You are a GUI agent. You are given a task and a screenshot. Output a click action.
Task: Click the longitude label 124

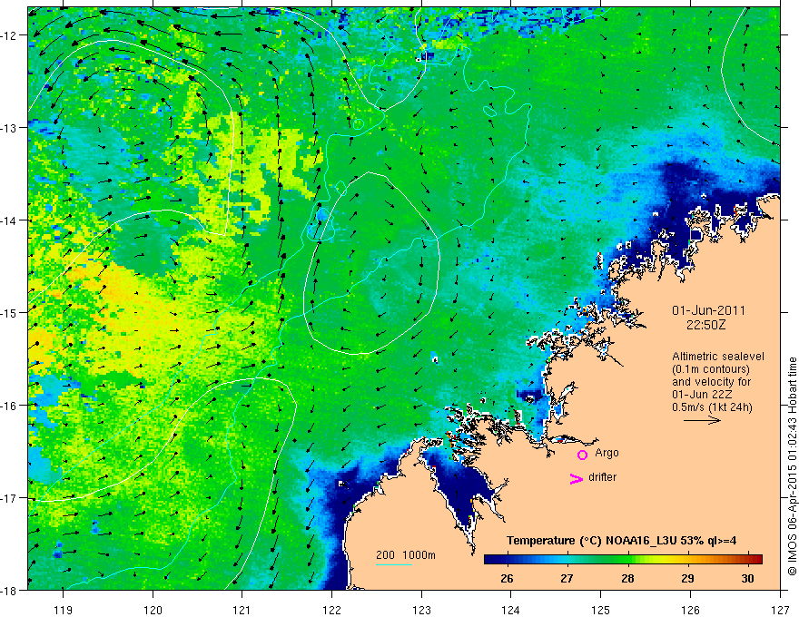tap(511, 610)
